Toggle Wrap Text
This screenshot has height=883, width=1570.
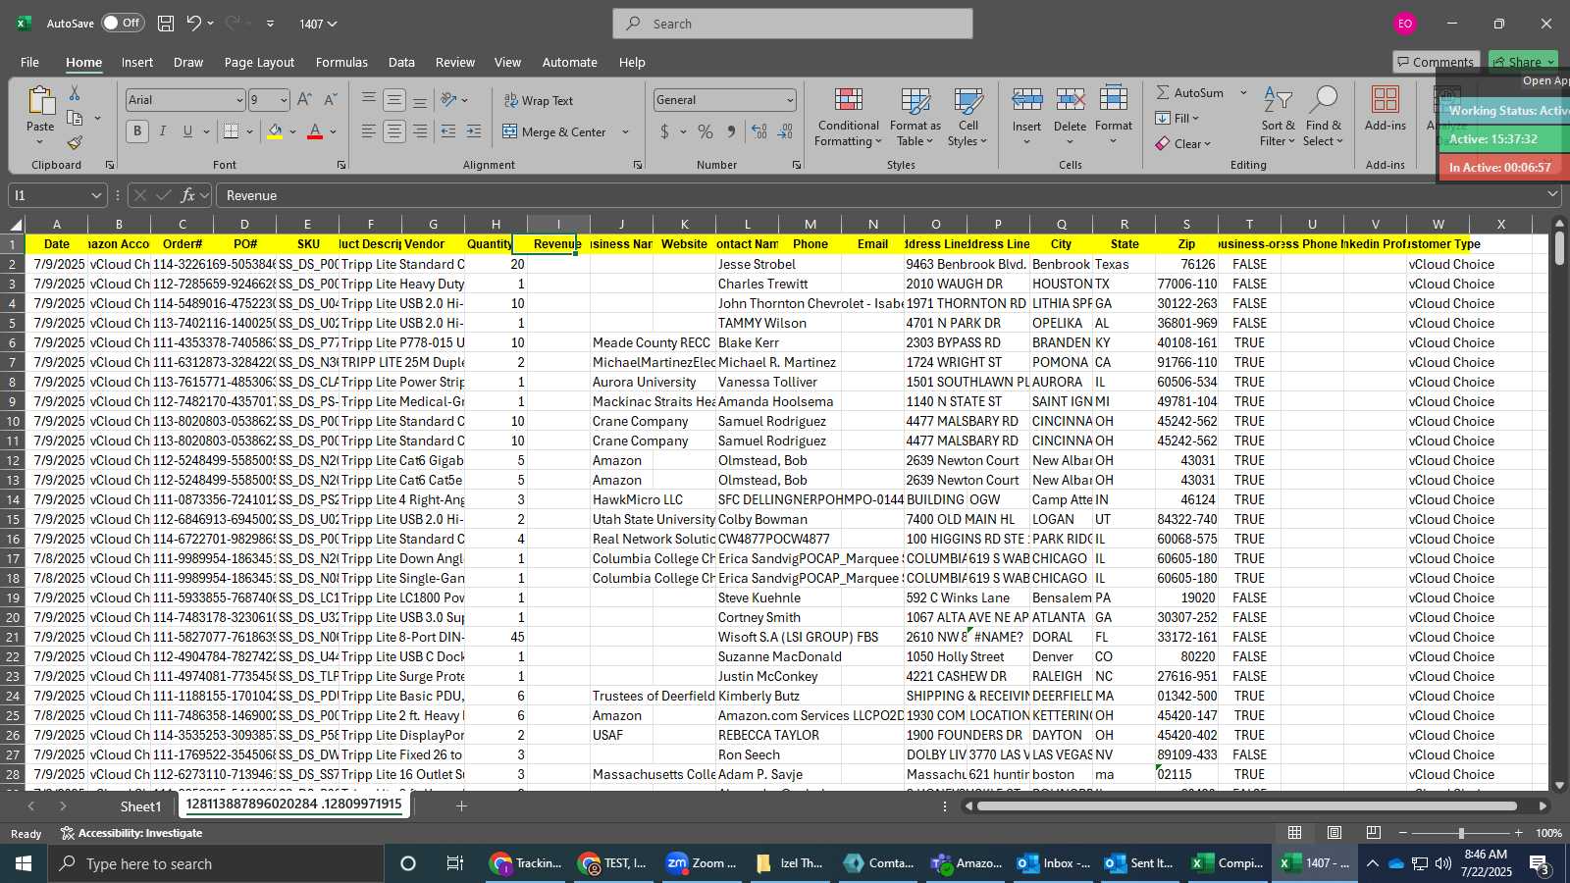pyautogui.click(x=539, y=100)
